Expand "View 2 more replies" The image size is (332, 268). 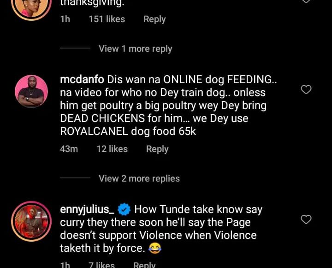coord(139,178)
